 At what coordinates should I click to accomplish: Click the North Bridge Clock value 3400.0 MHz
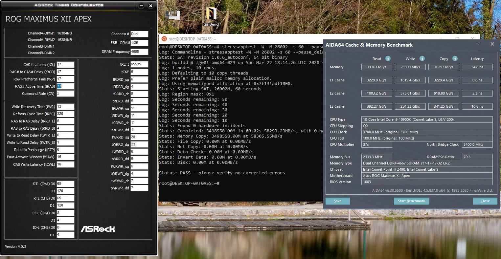477,144
